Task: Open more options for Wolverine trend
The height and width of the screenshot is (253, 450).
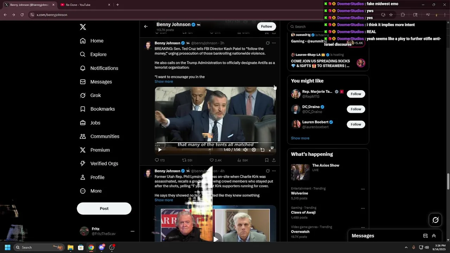Action: point(363,189)
